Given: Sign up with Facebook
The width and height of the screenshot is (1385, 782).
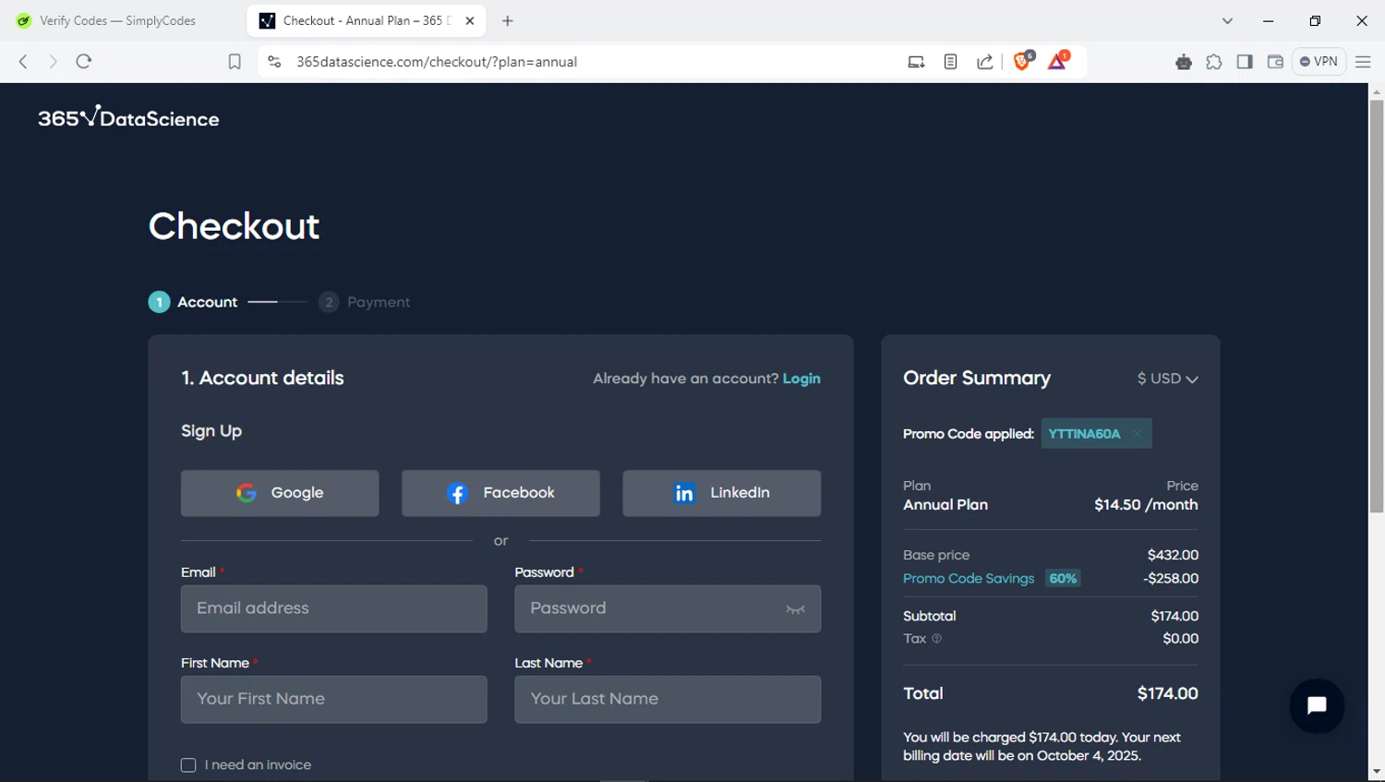Looking at the screenshot, I should (500, 493).
